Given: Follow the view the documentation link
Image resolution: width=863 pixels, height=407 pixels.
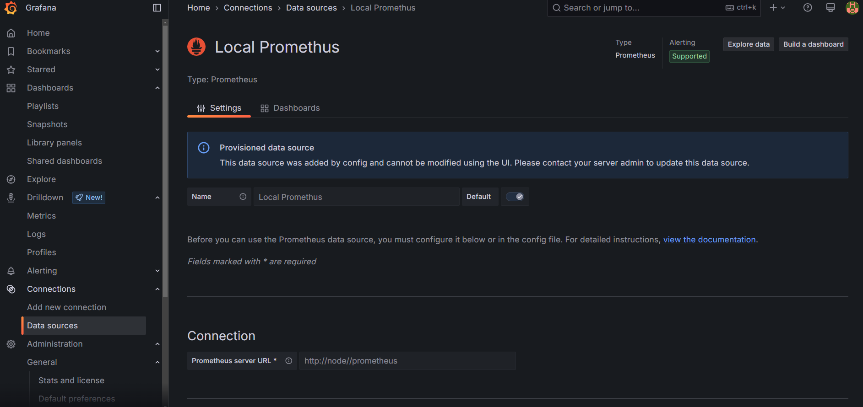Looking at the screenshot, I should pyautogui.click(x=709, y=240).
